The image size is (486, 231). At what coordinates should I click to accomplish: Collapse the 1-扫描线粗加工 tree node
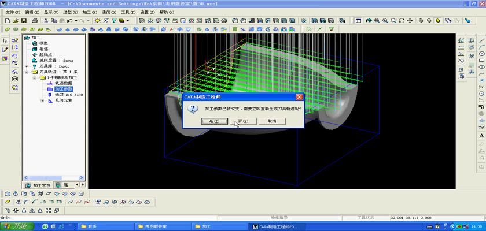point(34,77)
